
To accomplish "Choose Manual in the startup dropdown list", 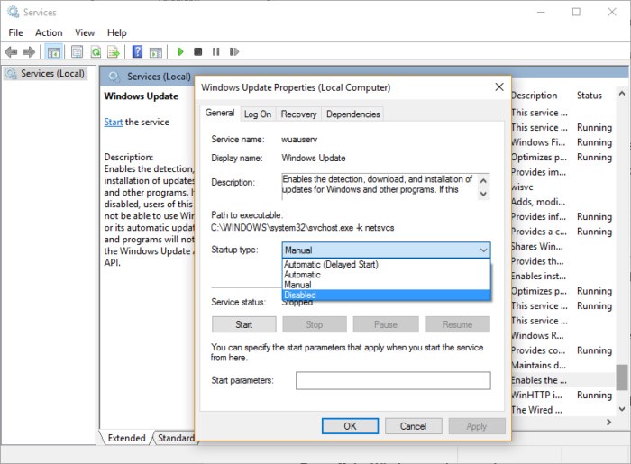I will tap(386, 285).
